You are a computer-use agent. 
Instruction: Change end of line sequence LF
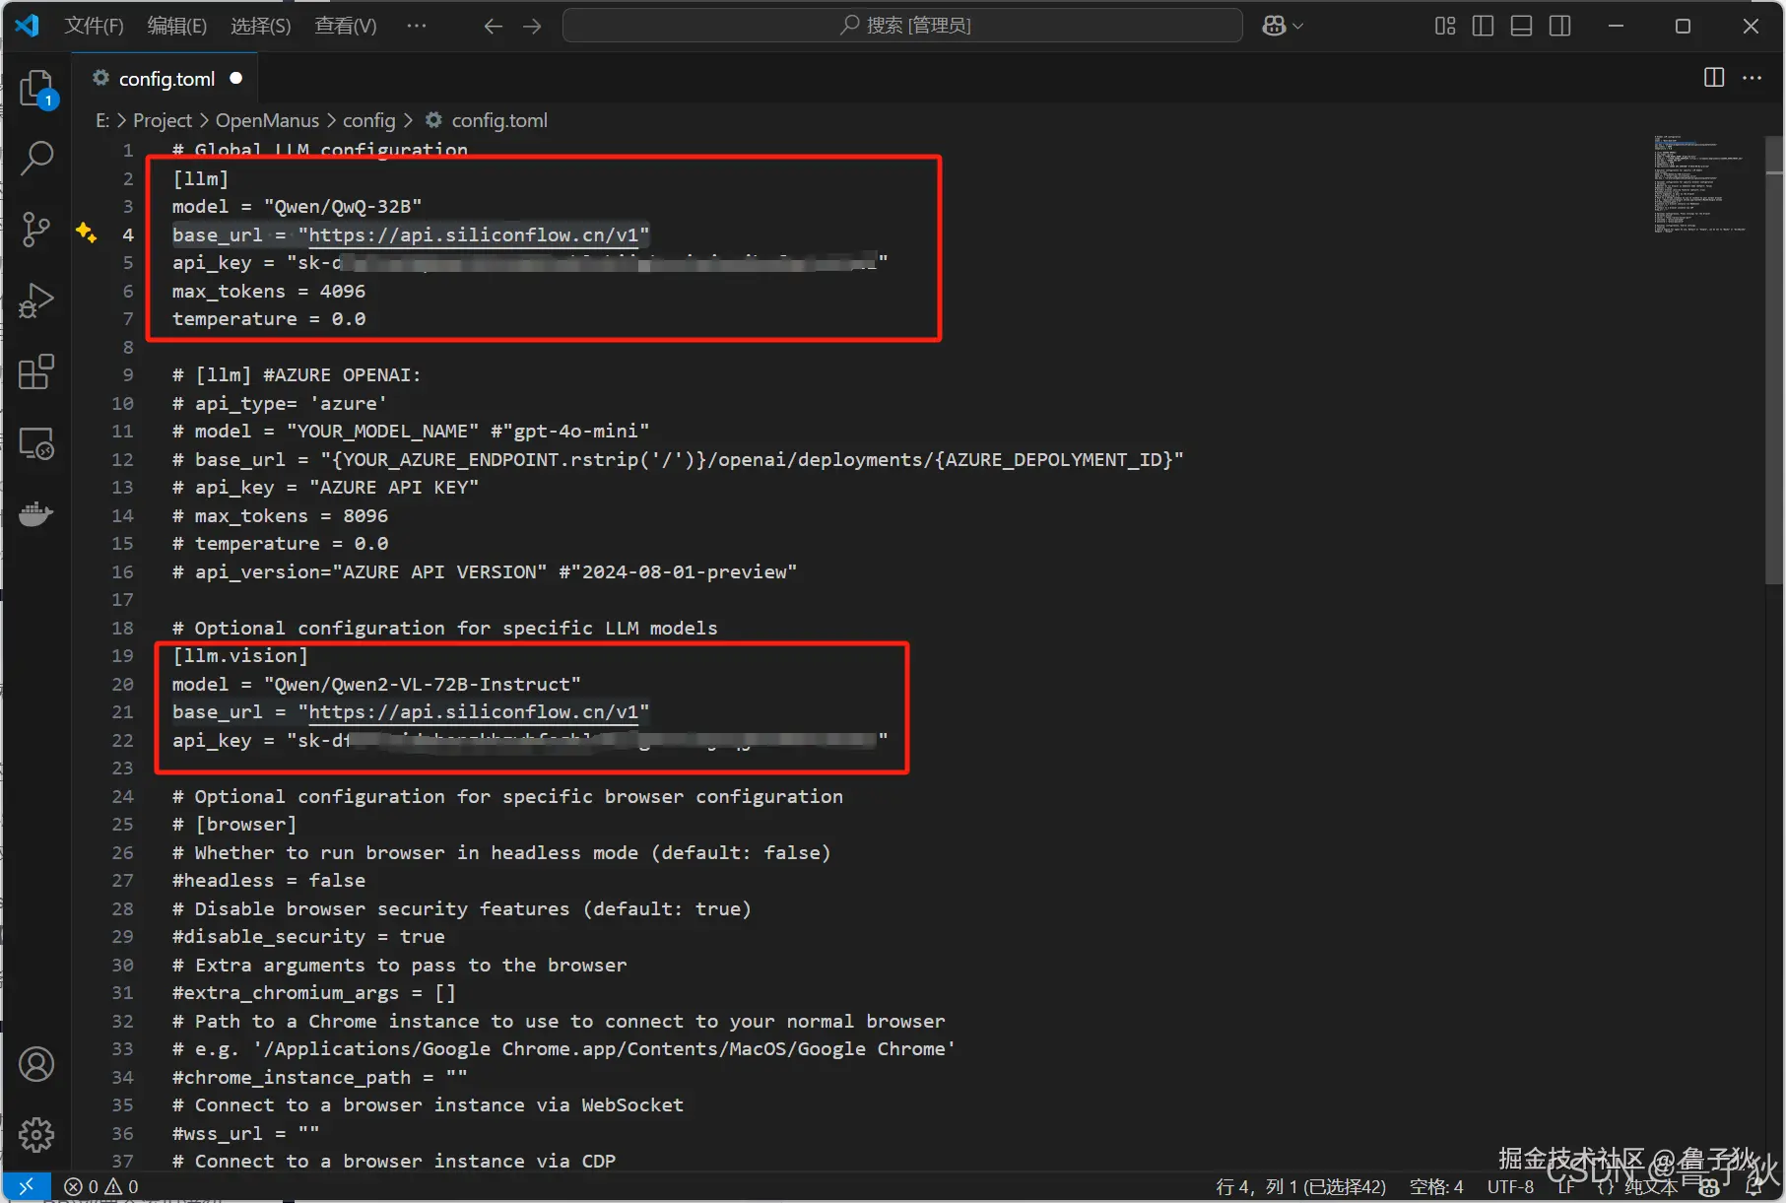pyautogui.click(x=1566, y=1187)
